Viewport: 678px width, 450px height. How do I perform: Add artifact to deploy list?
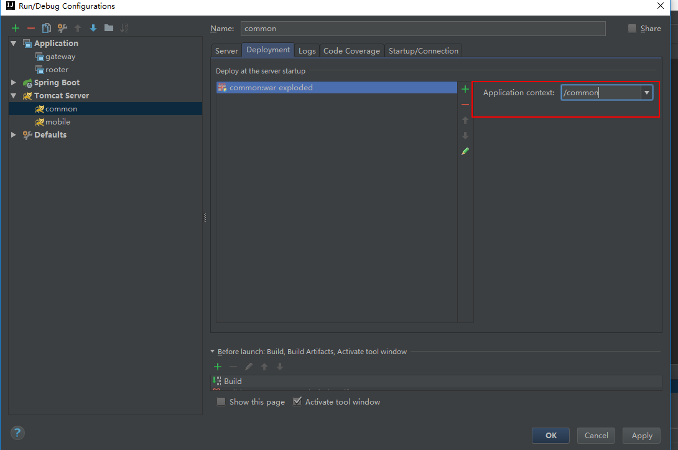[465, 89]
